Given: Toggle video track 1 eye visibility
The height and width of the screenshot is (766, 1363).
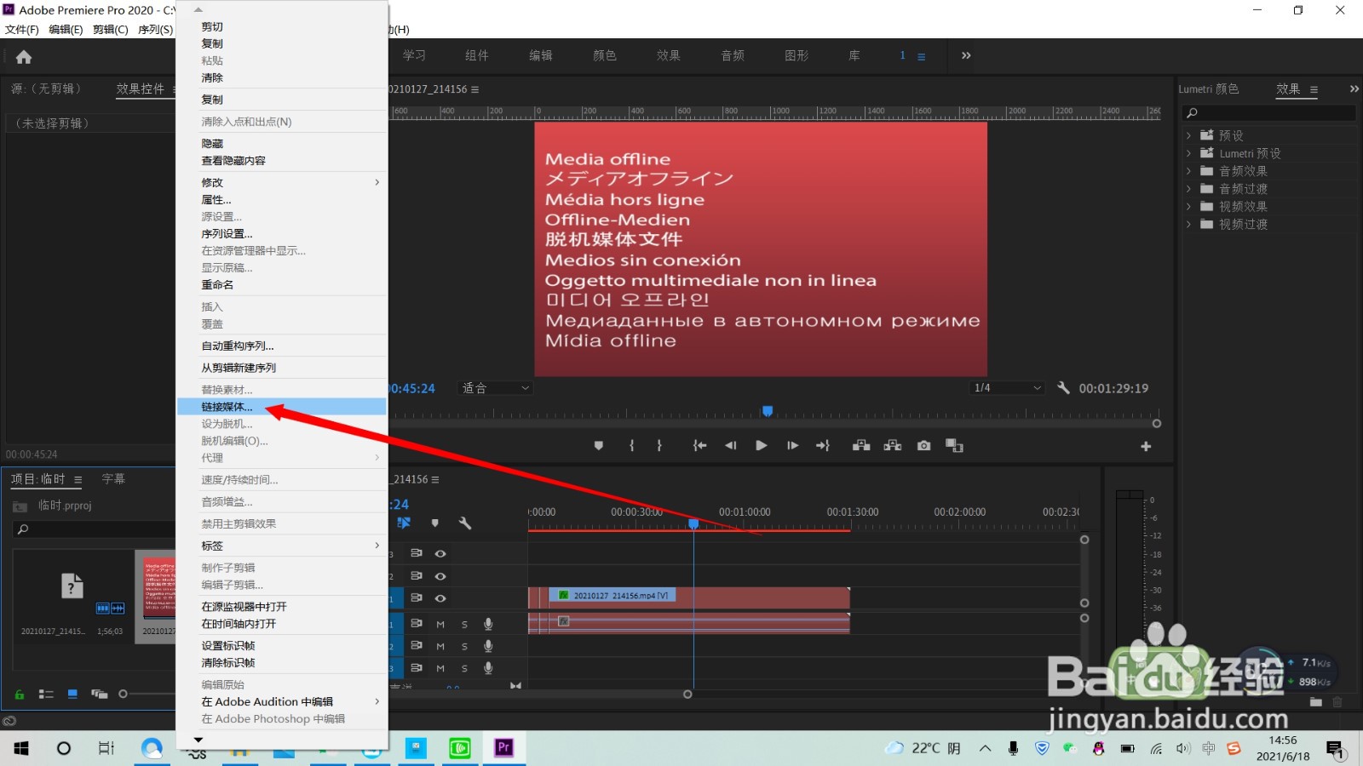Looking at the screenshot, I should point(440,598).
